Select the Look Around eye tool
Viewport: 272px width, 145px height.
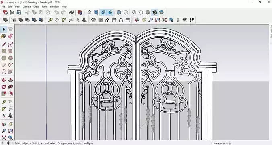click(185, 20)
